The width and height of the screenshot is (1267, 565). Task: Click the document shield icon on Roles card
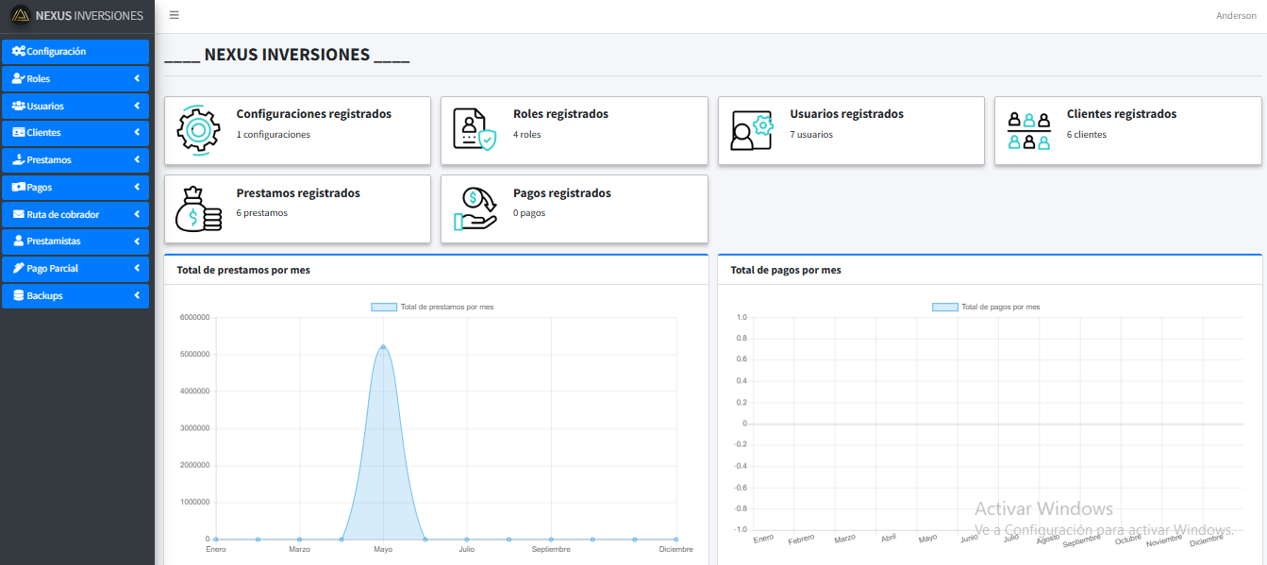point(474,130)
